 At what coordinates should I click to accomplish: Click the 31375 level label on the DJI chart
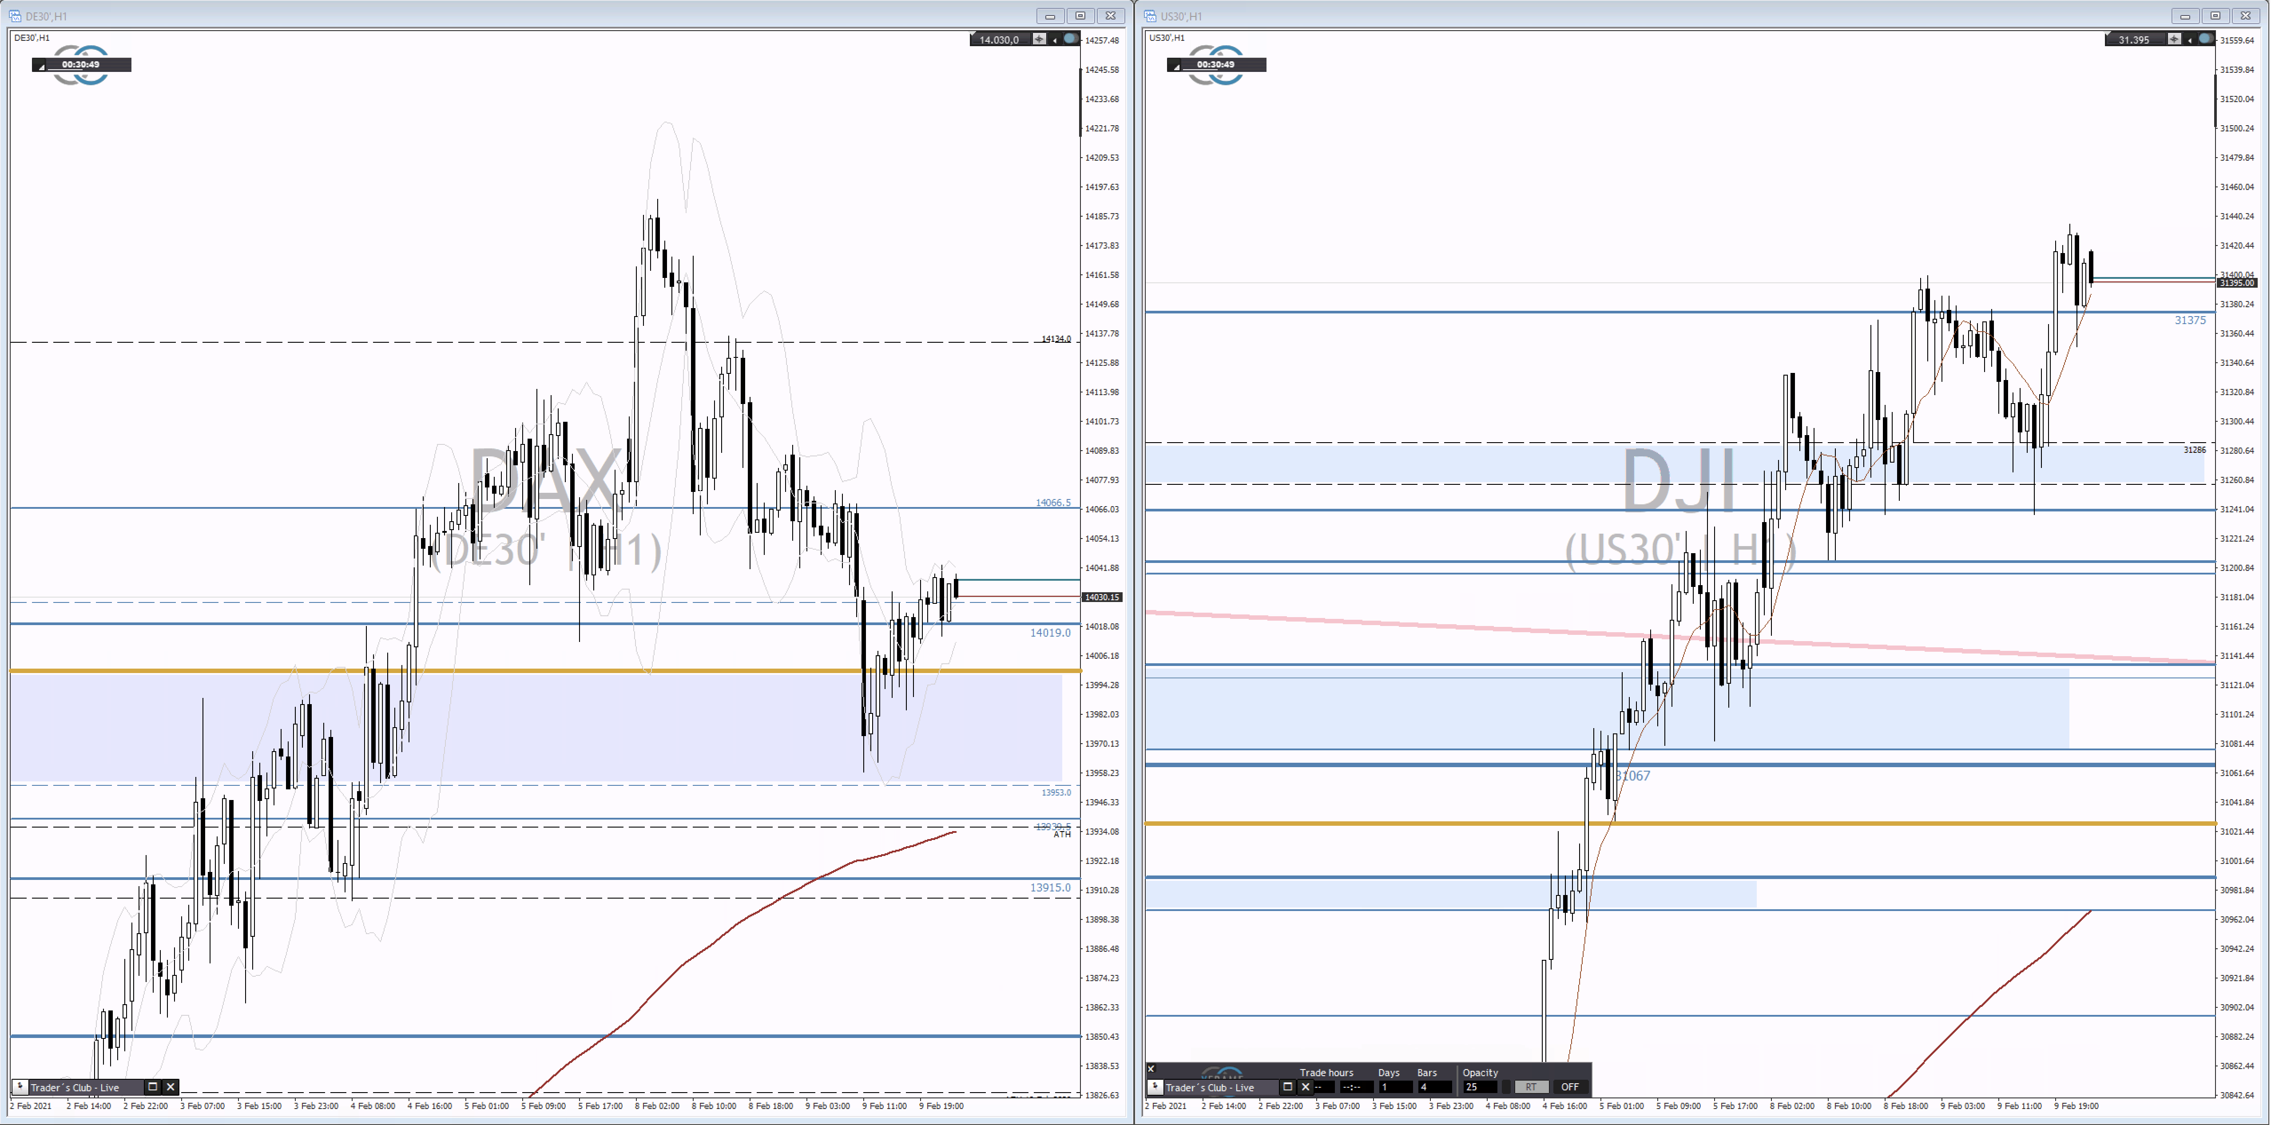pos(2190,320)
